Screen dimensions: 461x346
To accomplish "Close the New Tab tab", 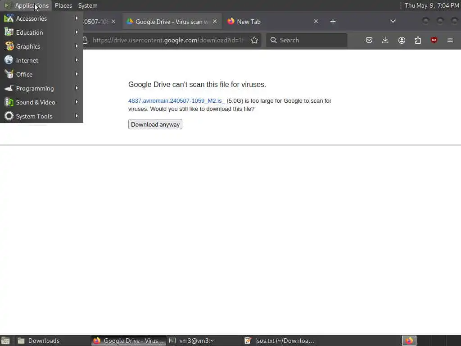I will pos(316,22).
